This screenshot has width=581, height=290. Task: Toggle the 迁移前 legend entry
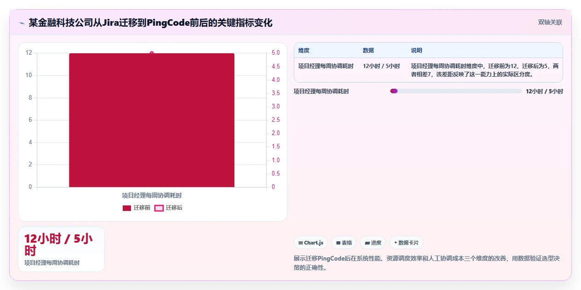[137, 208]
